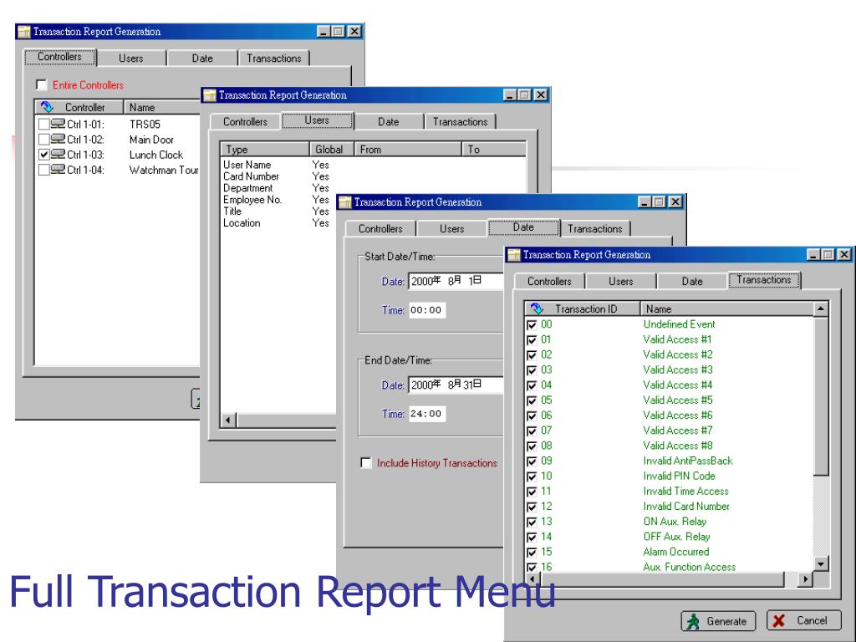Sort by Transaction ID column header

coord(583,309)
